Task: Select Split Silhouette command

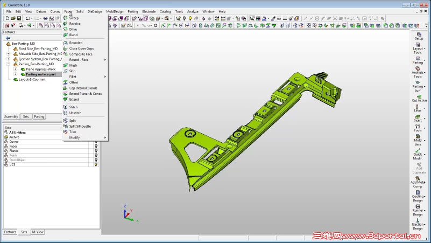Action: [x=80, y=126]
